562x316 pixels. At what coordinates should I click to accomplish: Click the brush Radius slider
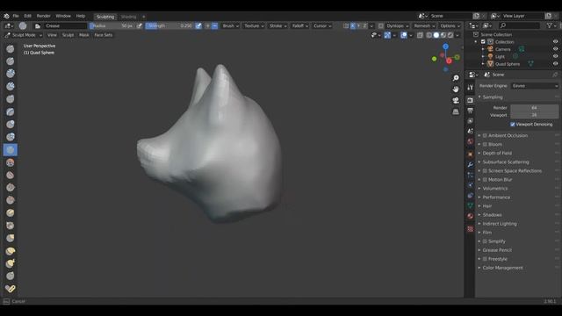(112, 25)
